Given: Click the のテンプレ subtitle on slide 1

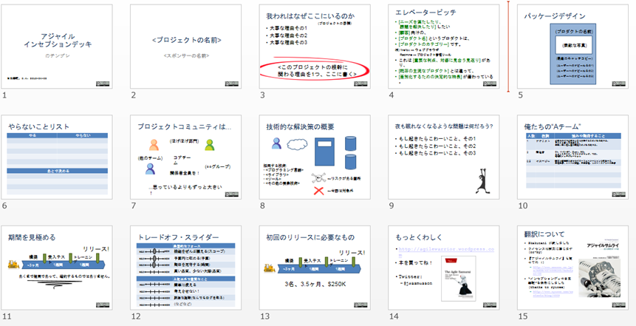Looking at the screenshot, I should coord(57,55).
